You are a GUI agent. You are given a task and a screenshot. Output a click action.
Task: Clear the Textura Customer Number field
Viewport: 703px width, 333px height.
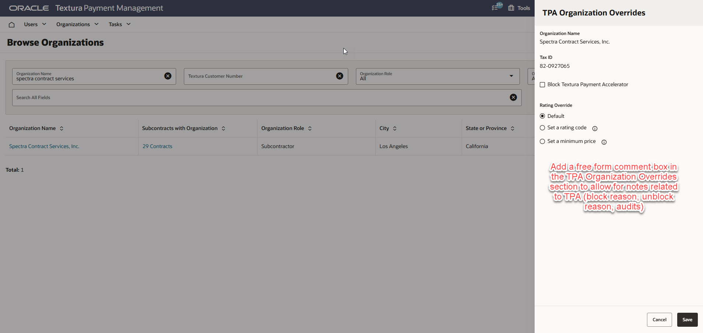click(x=340, y=76)
